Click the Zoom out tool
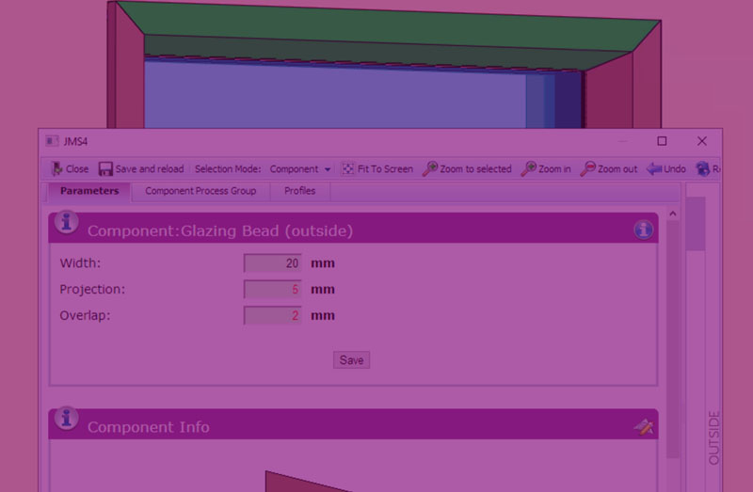Image resolution: width=753 pixels, height=492 pixels. [x=609, y=169]
